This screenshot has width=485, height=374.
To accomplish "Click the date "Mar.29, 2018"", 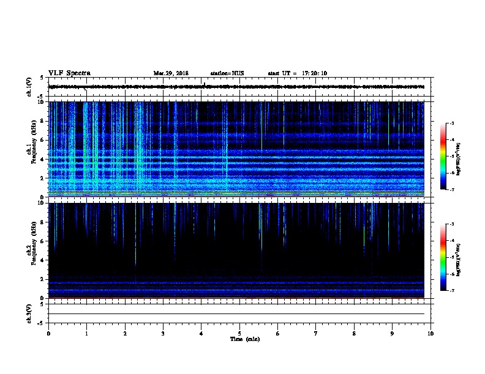I will point(171,73).
